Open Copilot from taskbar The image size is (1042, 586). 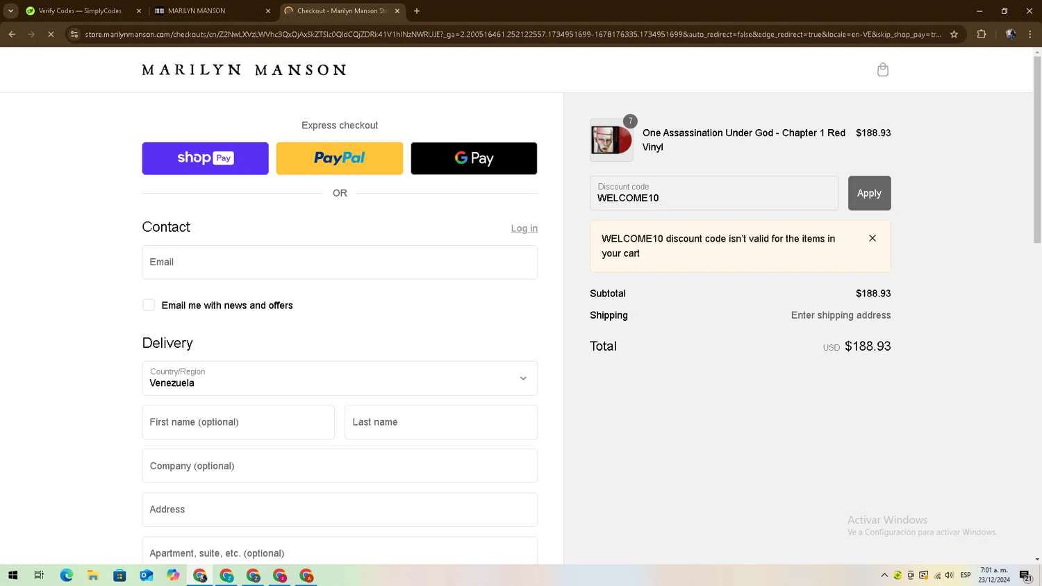click(x=173, y=575)
